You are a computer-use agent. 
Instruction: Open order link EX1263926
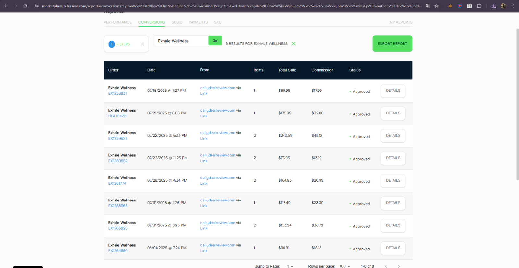(118, 228)
